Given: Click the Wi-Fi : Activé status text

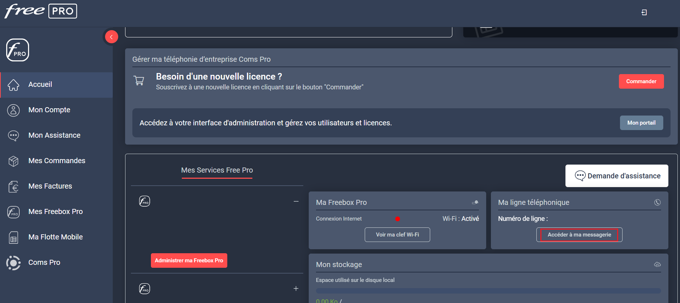Looking at the screenshot, I should click(461, 219).
